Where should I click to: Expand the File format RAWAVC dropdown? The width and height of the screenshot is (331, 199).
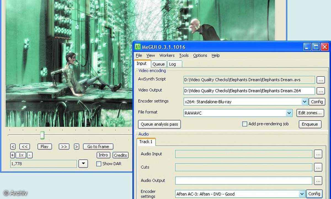tap(289, 113)
